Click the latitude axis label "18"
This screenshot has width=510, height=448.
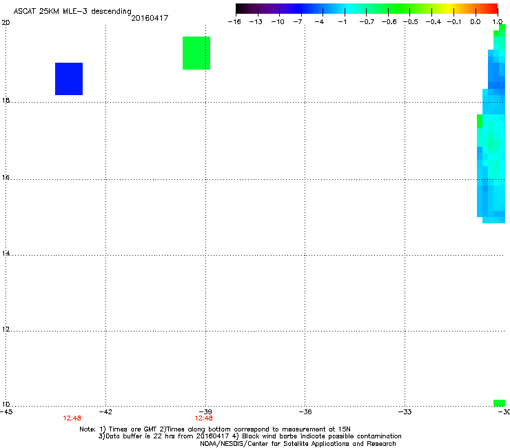[x=6, y=100]
